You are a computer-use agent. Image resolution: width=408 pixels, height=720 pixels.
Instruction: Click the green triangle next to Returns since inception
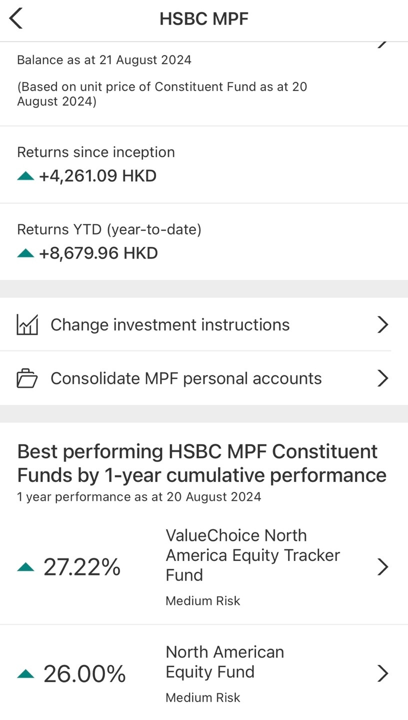(x=25, y=176)
